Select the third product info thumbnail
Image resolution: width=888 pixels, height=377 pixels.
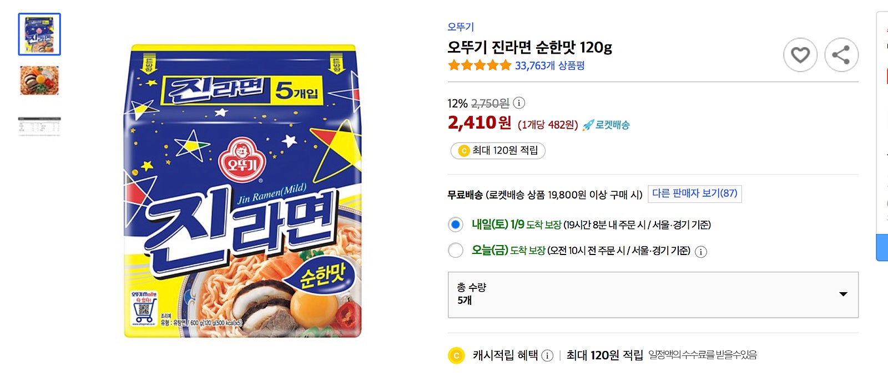click(x=39, y=126)
